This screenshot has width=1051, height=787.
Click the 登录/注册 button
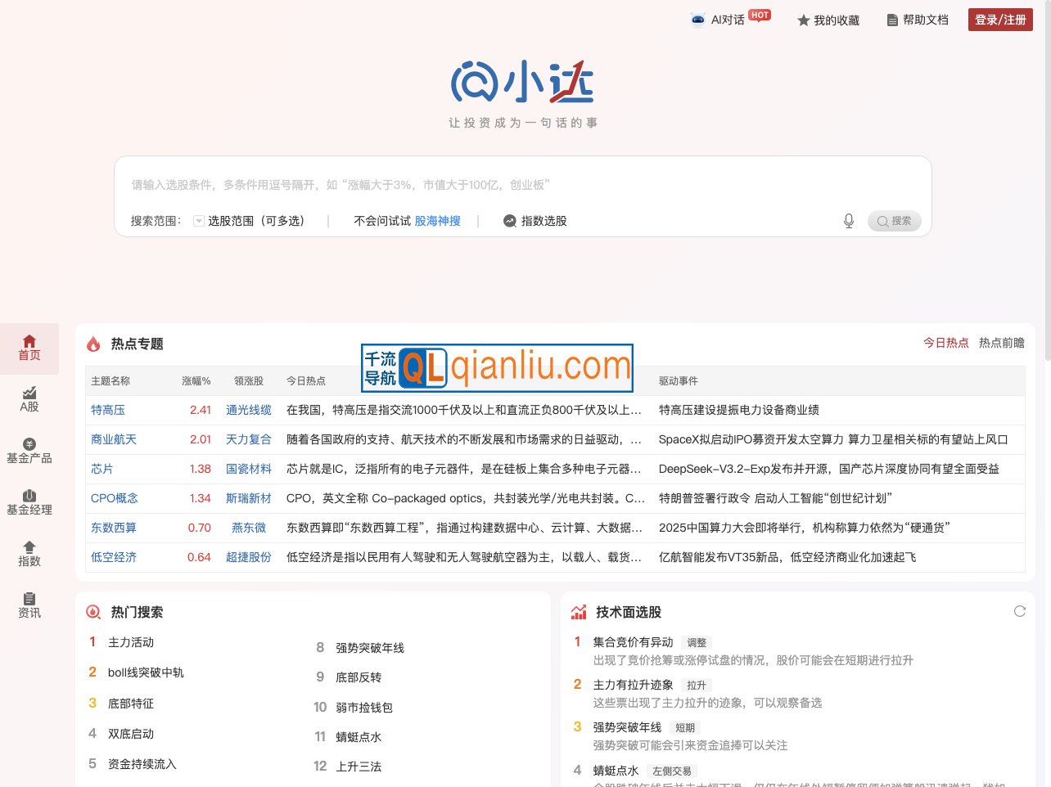coord(999,20)
